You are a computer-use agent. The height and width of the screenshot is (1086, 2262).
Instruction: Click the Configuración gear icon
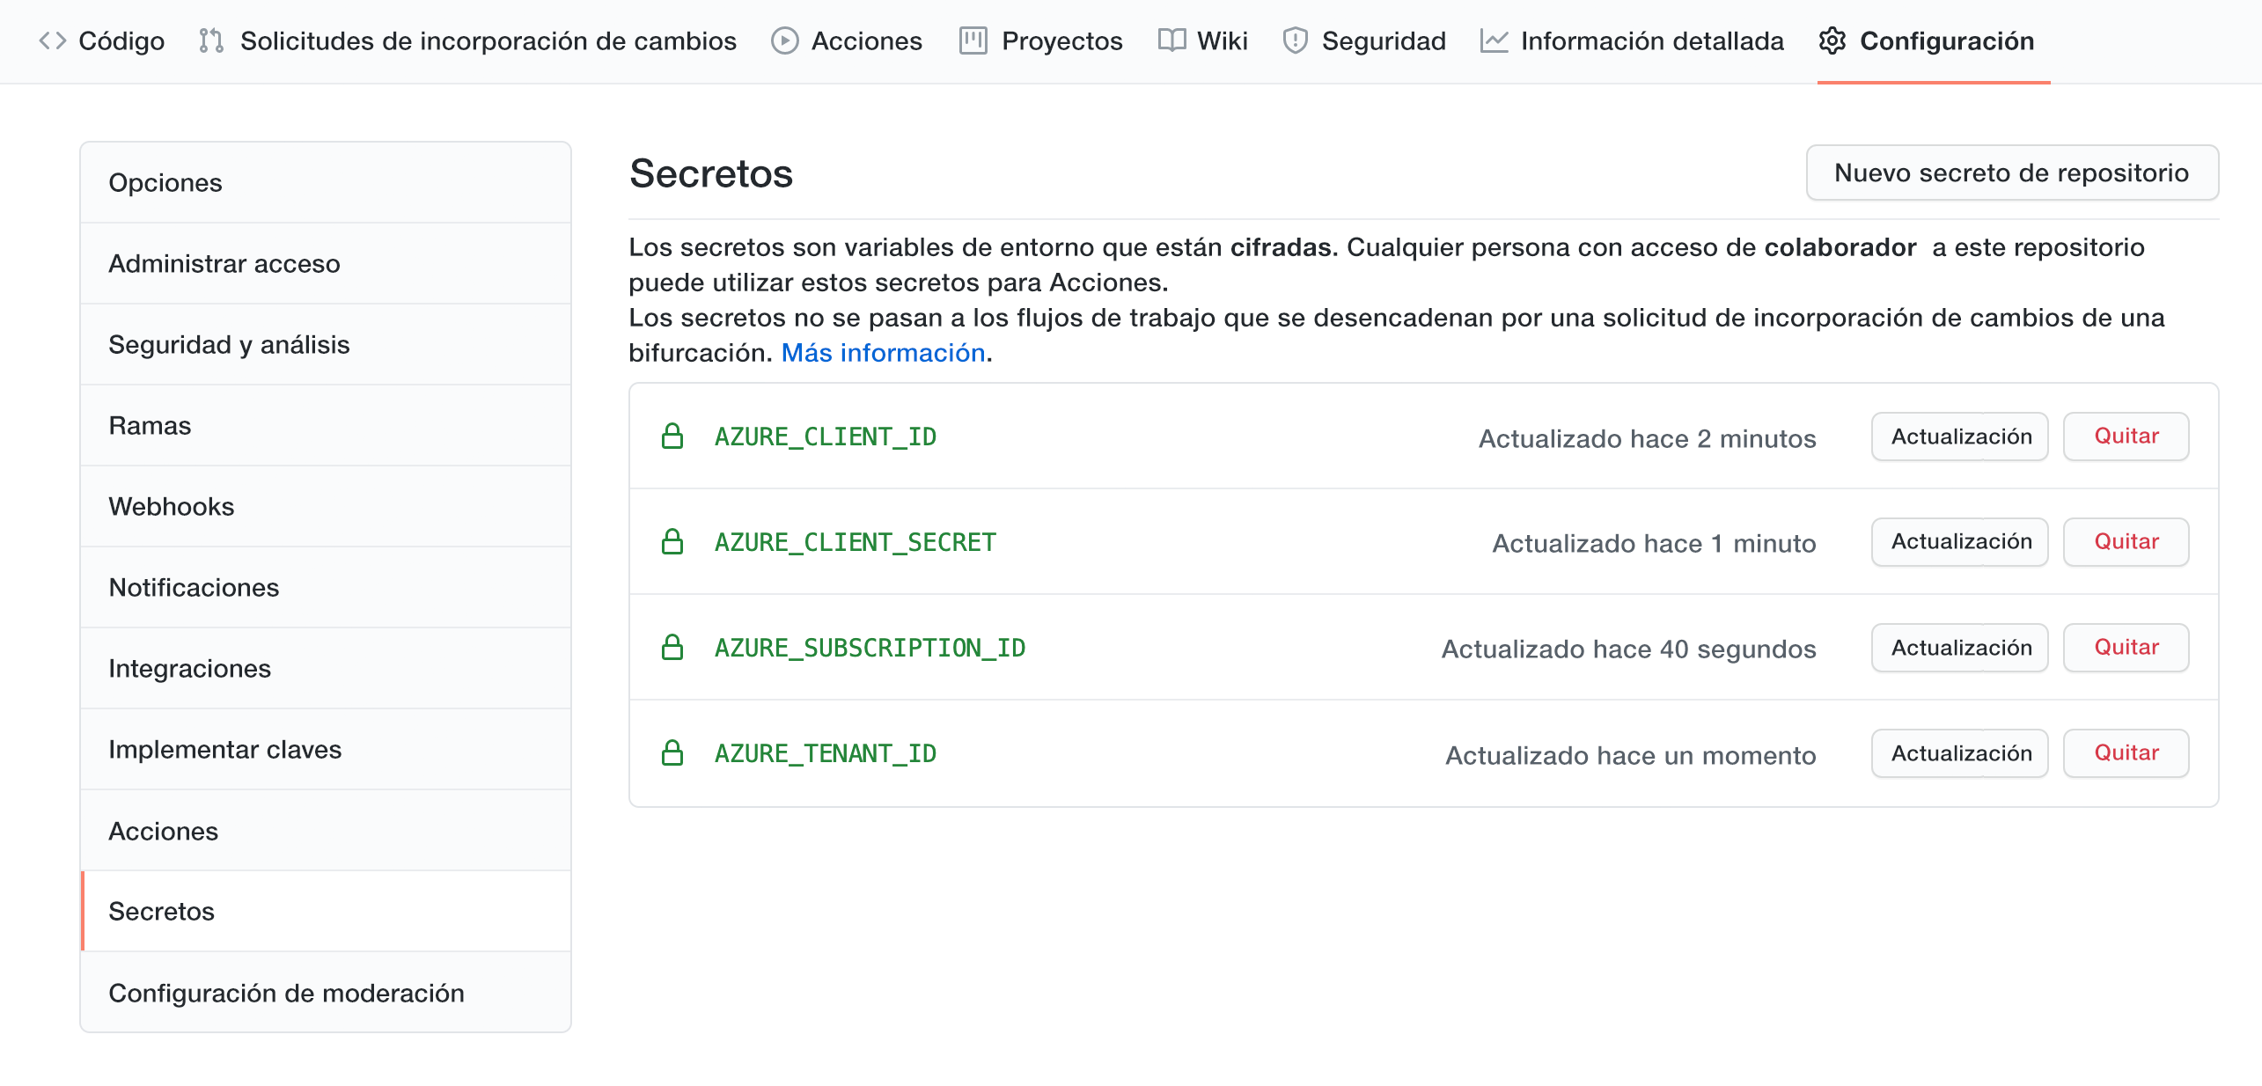point(1832,40)
